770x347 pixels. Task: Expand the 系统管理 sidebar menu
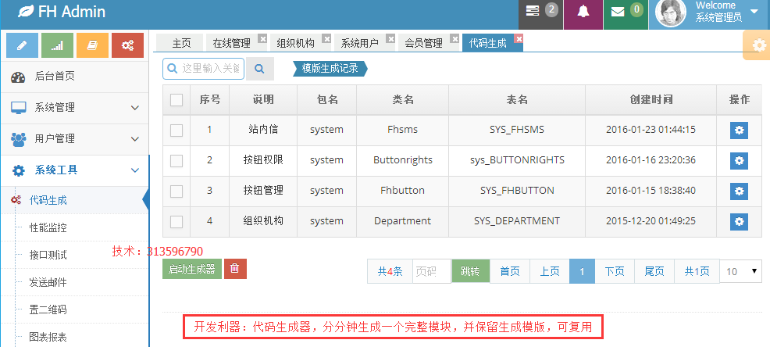pyautogui.click(x=74, y=108)
